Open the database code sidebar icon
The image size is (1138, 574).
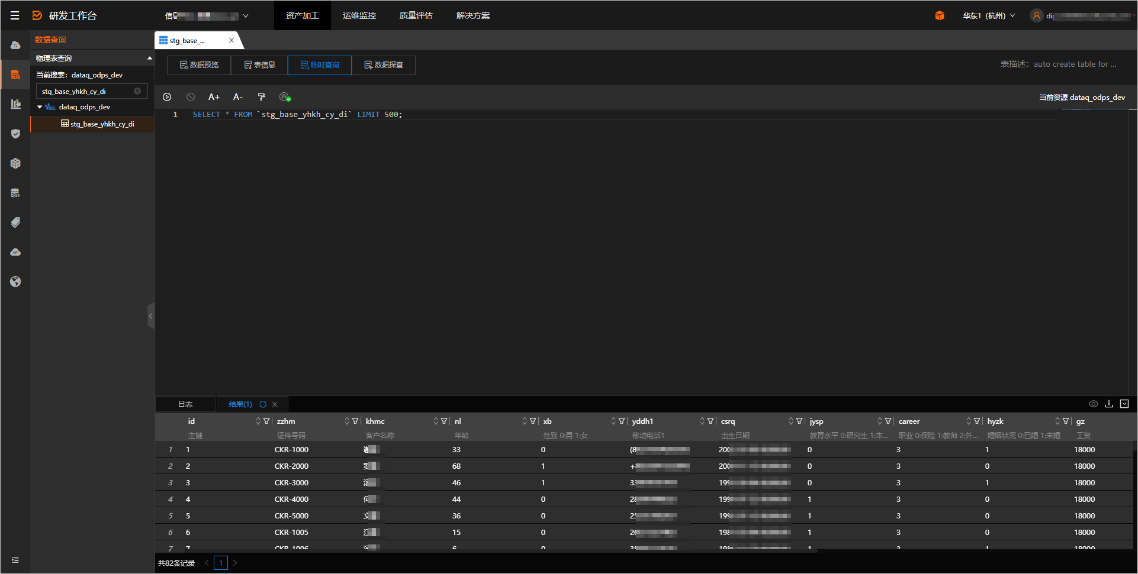point(15,193)
